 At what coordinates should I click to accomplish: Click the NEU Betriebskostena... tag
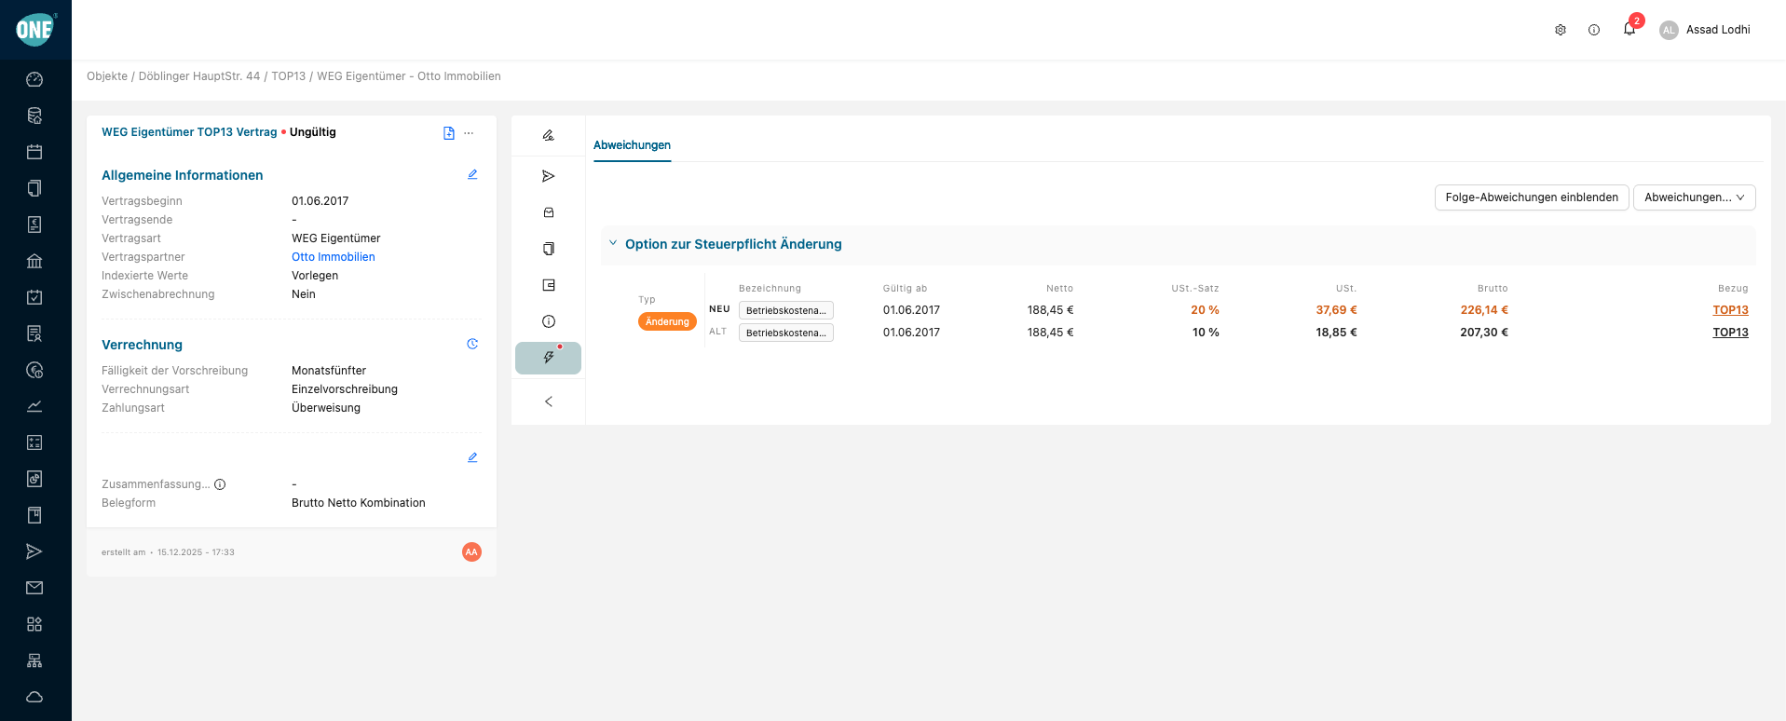tap(786, 310)
